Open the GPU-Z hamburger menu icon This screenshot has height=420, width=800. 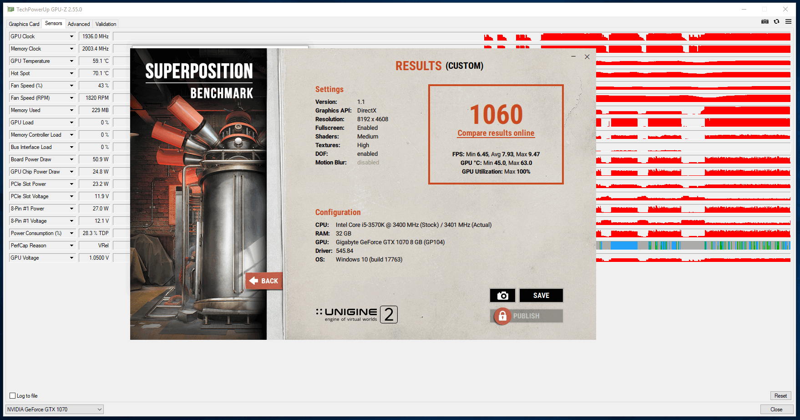click(789, 21)
